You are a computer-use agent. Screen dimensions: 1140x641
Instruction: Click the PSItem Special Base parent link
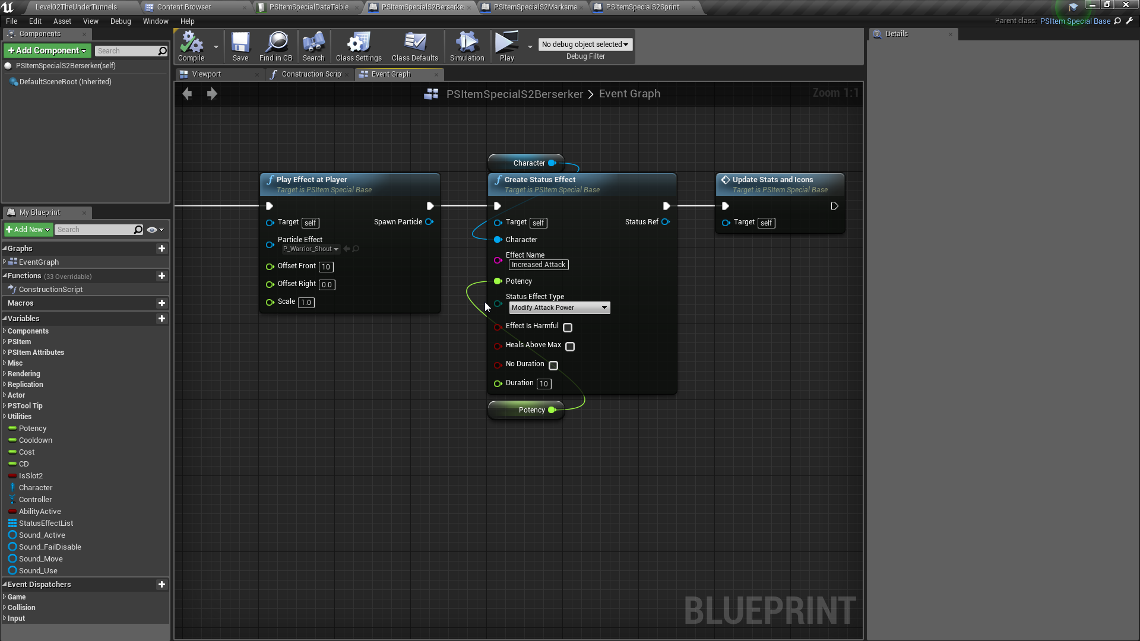click(x=1075, y=21)
